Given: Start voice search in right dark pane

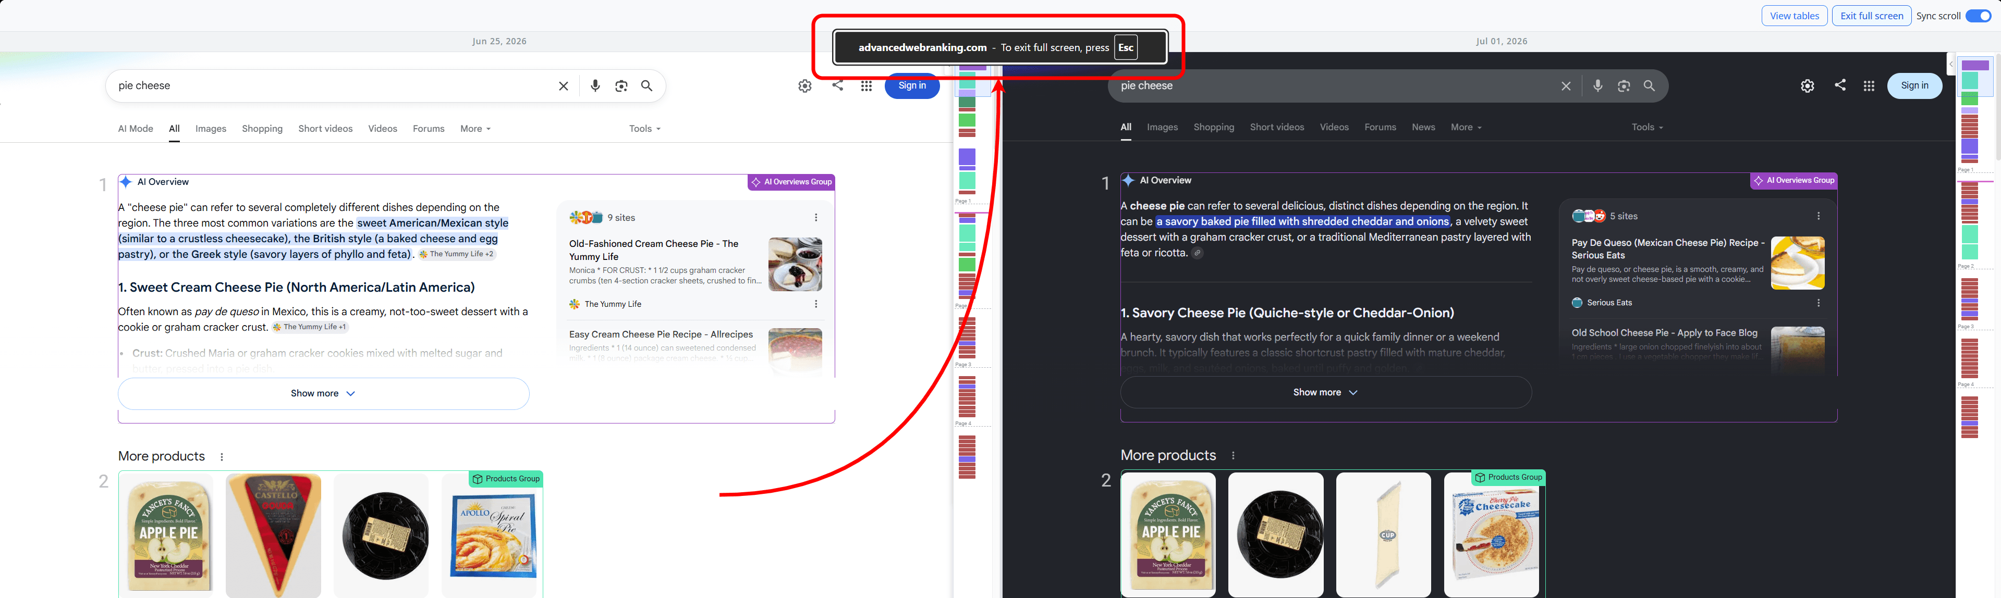Looking at the screenshot, I should pyautogui.click(x=1598, y=86).
